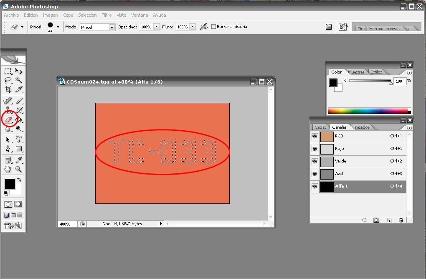Select the Hand tool
This screenshot has height=279, width=426.
[x=8, y=169]
